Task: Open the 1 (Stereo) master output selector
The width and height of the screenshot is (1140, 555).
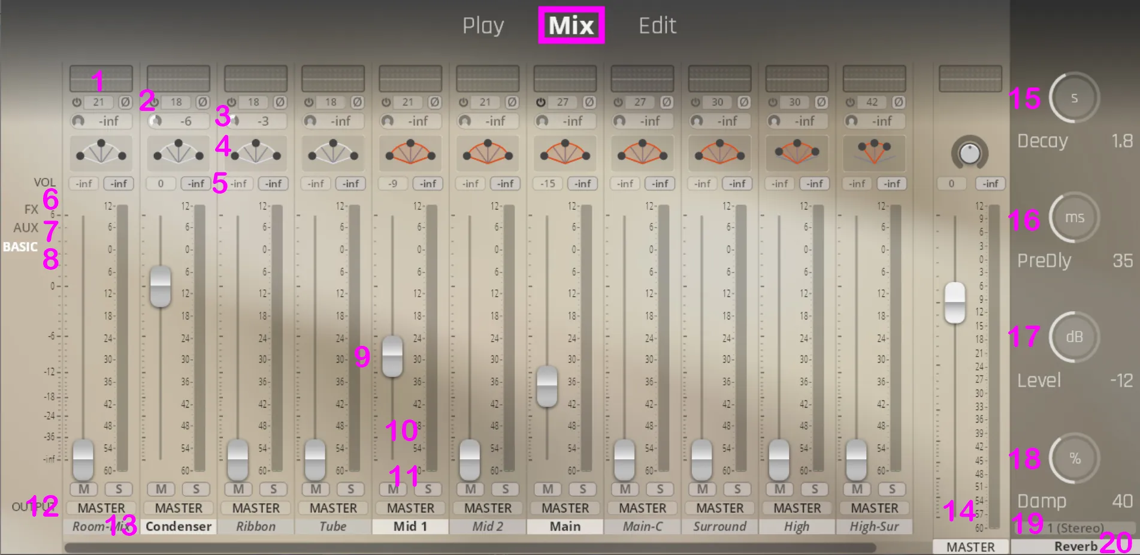Action: coord(1075,528)
